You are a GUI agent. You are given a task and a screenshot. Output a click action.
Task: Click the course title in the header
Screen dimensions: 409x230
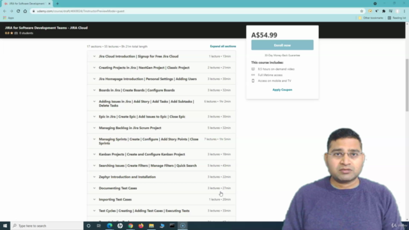click(46, 28)
